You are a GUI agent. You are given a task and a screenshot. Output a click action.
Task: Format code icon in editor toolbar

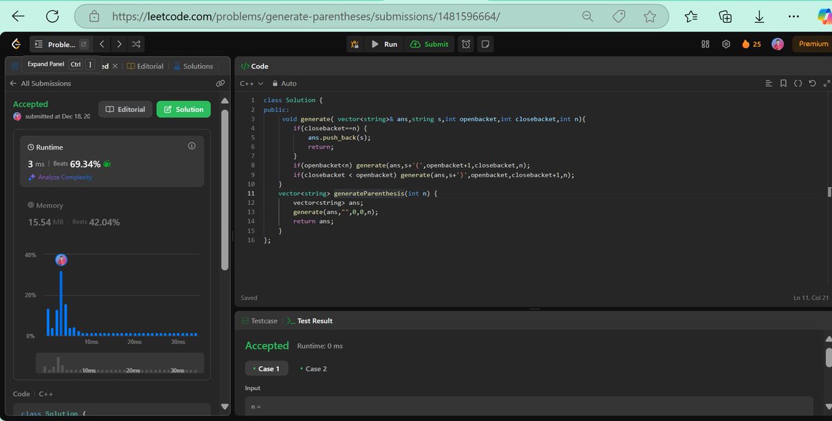tap(768, 83)
